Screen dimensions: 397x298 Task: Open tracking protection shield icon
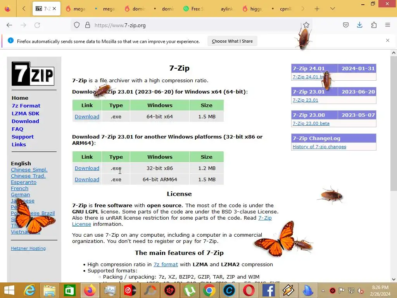(x=77, y=25)
